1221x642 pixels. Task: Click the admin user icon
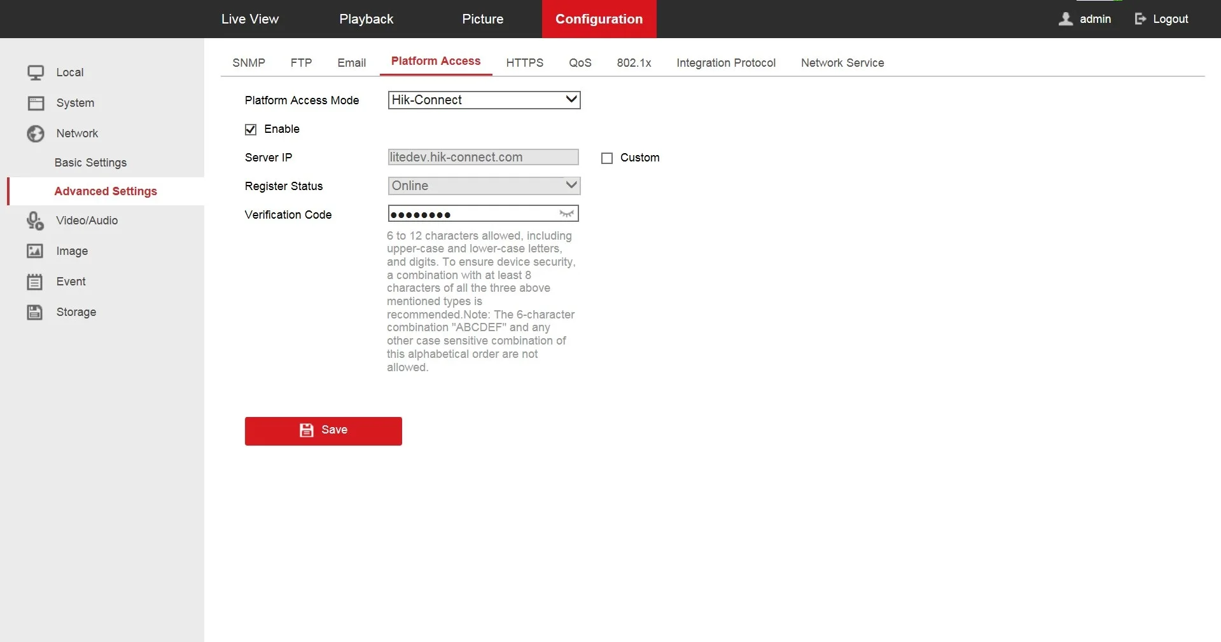pos(1066,19)
